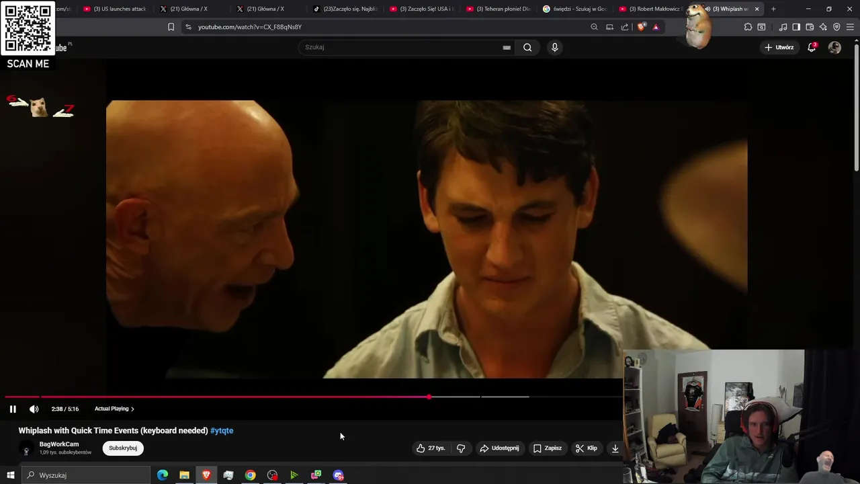
Task: Click the video player frame
Action: tap(427, 239)
